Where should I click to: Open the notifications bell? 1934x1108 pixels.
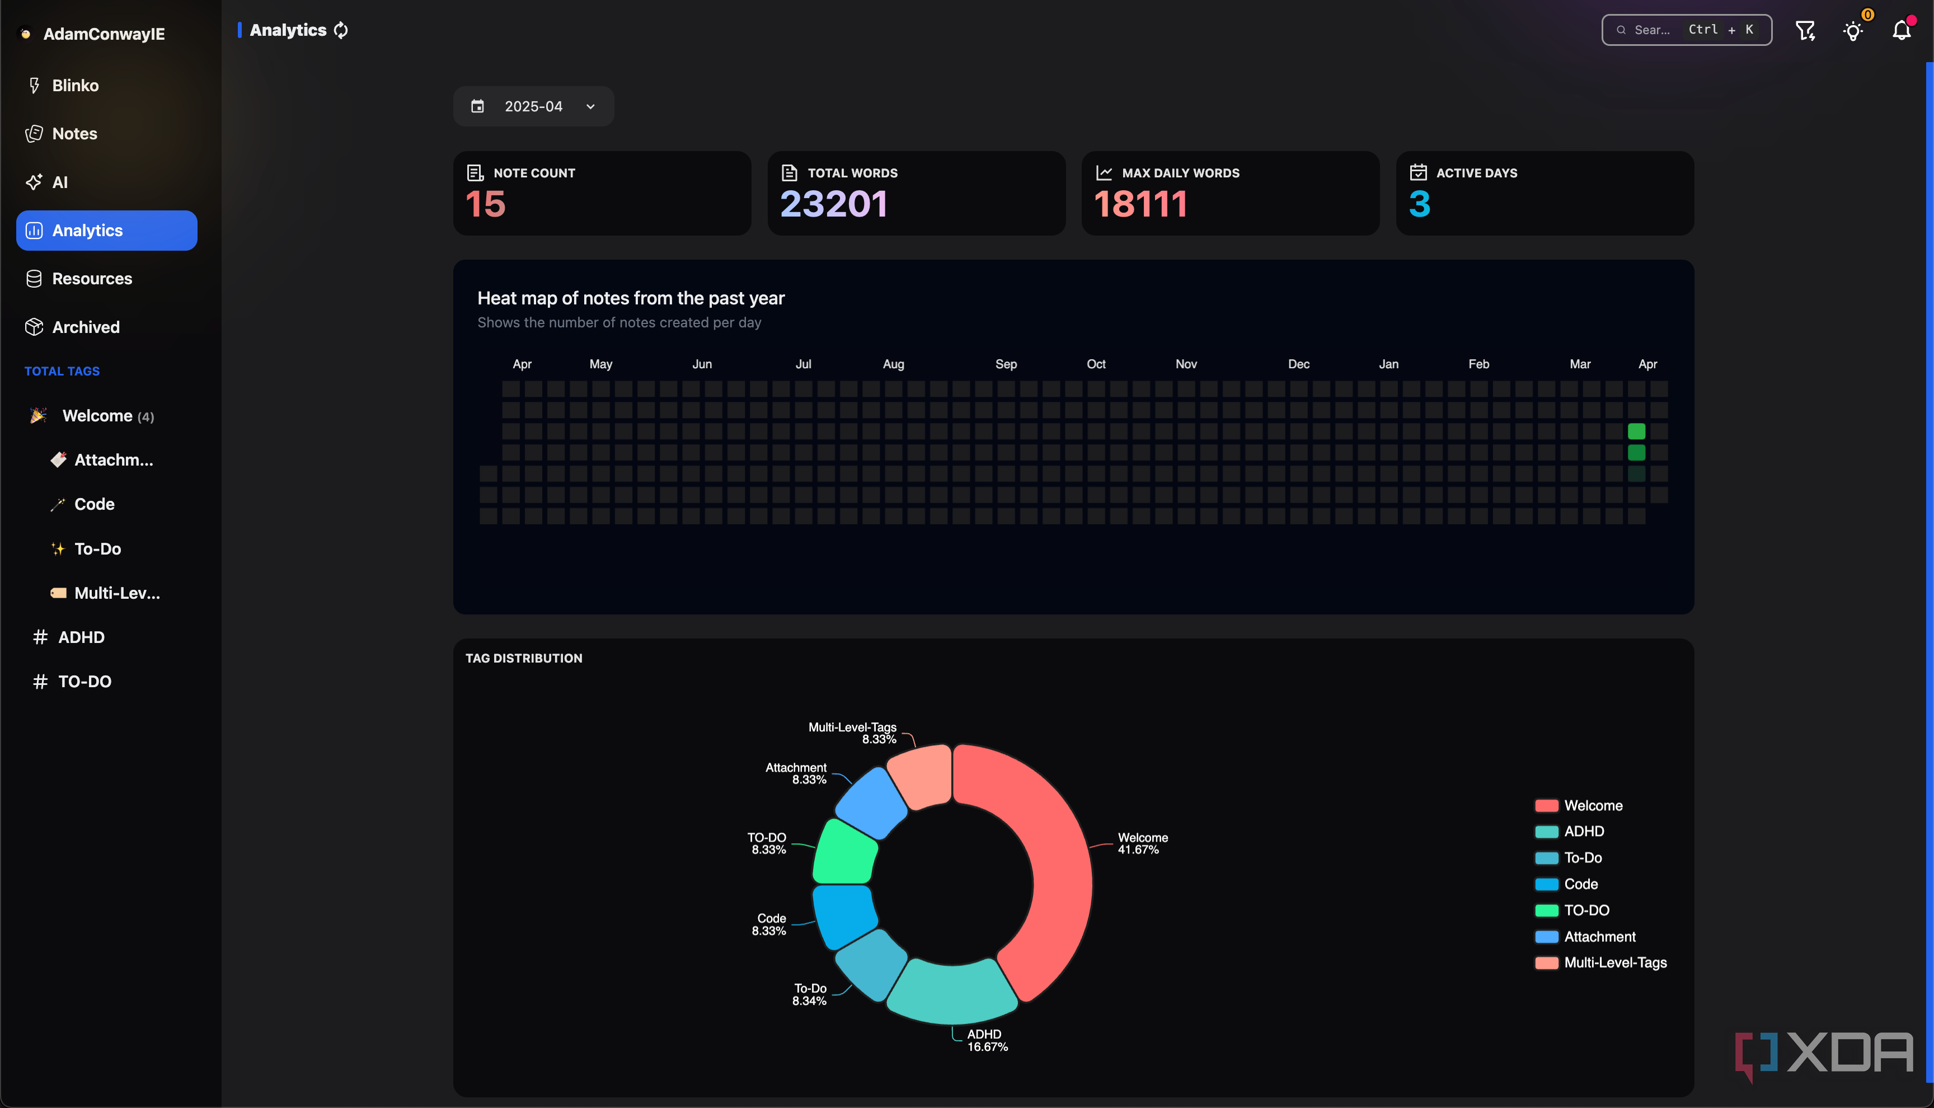[x=1902, y=30]
